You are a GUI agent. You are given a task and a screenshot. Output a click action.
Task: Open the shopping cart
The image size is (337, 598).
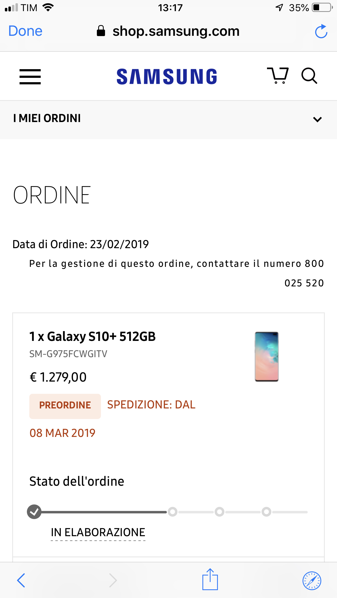point(278,75)
